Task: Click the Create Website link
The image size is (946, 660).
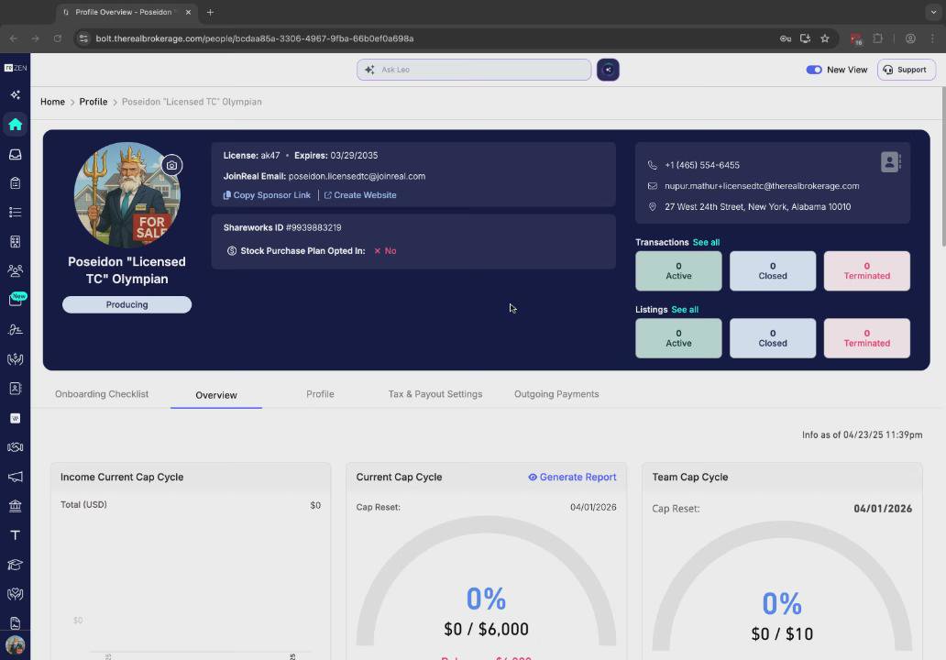Action: pyautogui.click(x=360, y=195)
